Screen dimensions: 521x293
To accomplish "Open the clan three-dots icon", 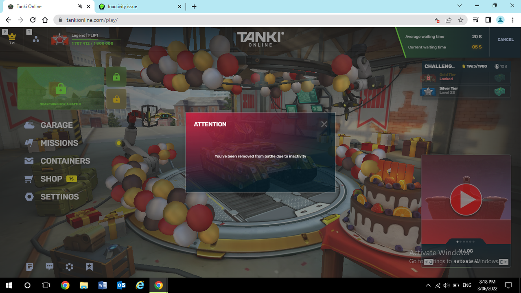I will (36, 39).
